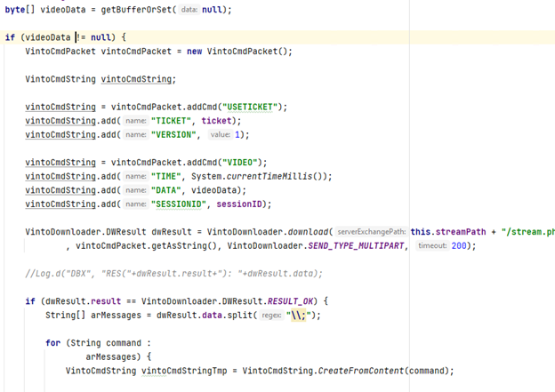Click 'arMessages) {' on the loop continuation line
Screen dimensions: 555x392
point(118,356)
